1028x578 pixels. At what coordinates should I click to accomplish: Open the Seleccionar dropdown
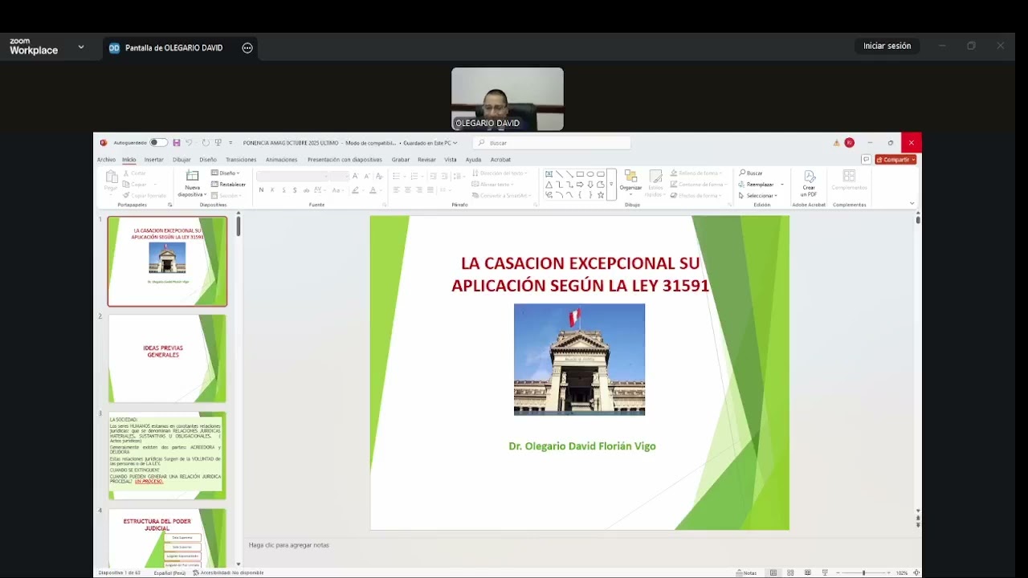pos(758,196)
